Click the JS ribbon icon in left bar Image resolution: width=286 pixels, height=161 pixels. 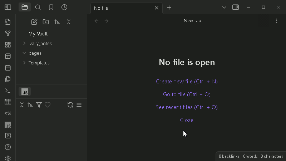[x=8, y=125]
